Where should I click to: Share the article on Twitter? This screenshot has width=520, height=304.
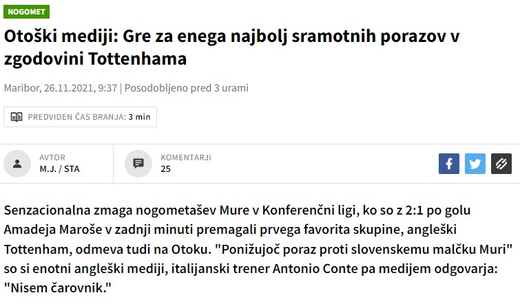pos(475,164)
